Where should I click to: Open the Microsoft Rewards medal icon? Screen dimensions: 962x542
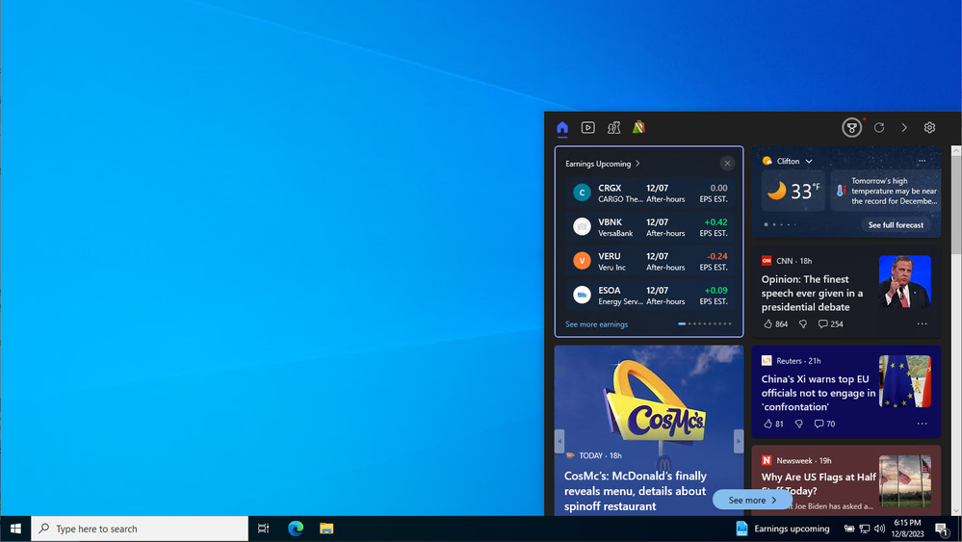[x=851, y=127]
